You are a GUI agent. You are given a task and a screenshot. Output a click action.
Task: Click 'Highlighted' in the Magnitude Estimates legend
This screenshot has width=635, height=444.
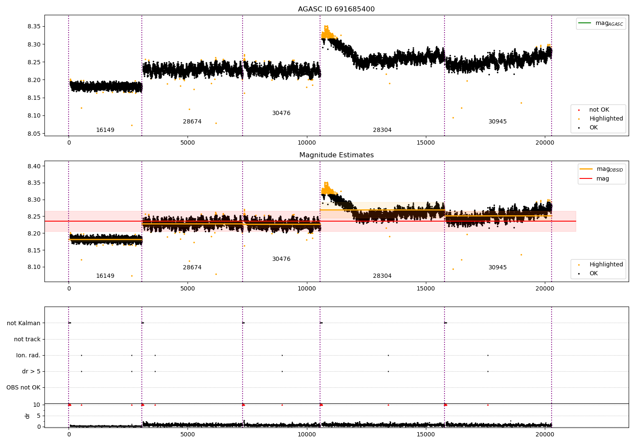coord(606,265)
